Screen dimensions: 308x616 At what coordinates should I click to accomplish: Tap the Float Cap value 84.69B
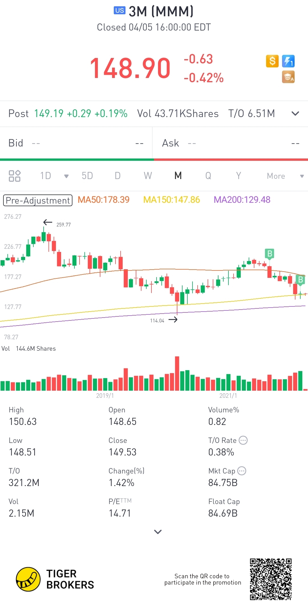(x=223, y=513)
